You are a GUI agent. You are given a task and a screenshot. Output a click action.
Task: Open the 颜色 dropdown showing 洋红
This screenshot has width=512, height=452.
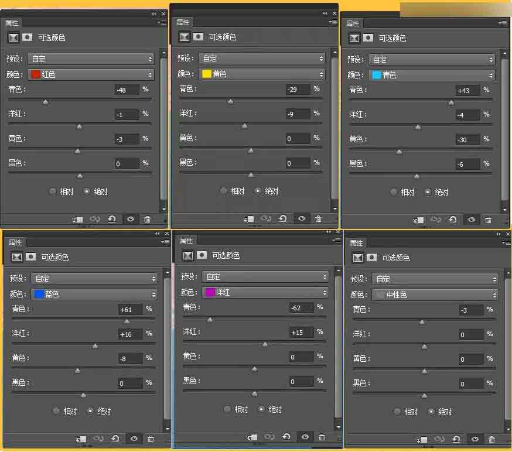[x=265, y=292]
